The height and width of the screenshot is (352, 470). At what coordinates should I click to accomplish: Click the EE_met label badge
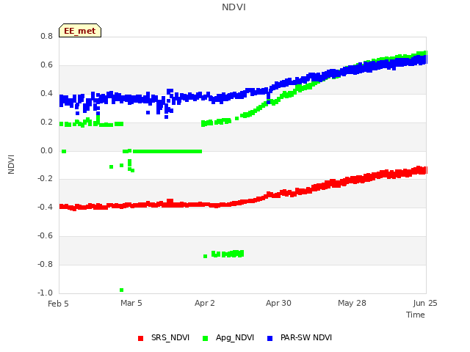pyautogui.click(x=80, y=31)
